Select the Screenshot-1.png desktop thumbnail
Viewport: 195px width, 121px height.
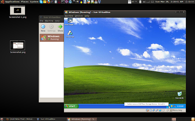pyautogui.click(x=18, y=10)
